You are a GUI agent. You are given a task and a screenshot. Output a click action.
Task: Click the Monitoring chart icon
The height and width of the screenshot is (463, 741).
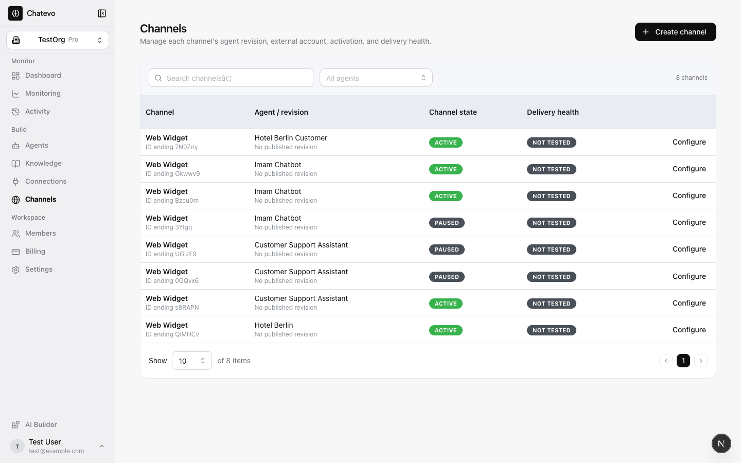pyautogui.click(x=16, y=94)
